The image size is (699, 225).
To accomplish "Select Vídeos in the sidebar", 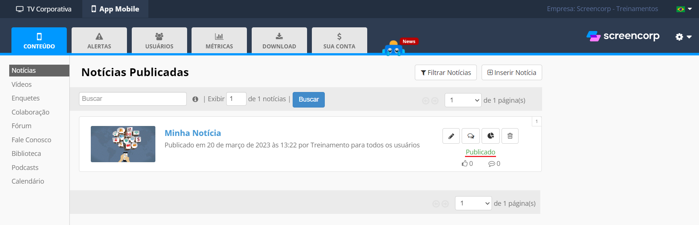I will [21, 84].
